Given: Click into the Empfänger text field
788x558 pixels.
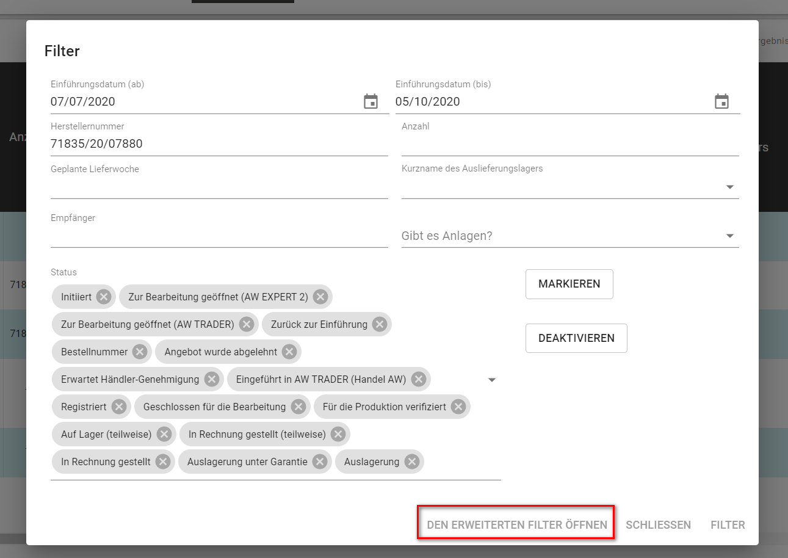Looking at the screenshot, I should coord(219,236).
